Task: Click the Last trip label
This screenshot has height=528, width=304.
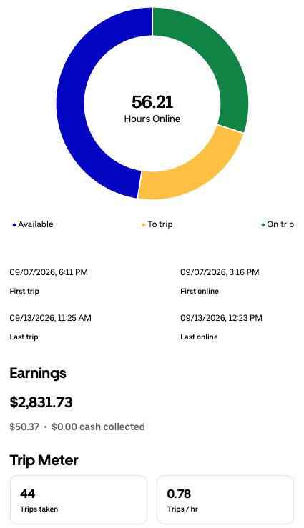Action: [x=24, y=337]
